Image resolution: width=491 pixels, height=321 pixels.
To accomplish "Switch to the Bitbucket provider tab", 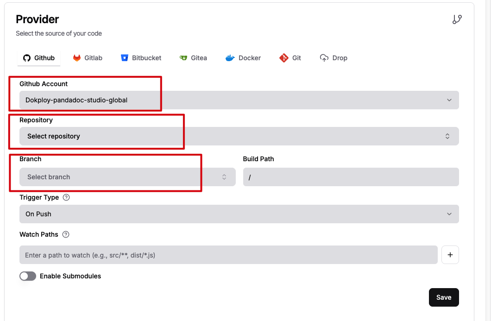I will [x=141, y=58].
